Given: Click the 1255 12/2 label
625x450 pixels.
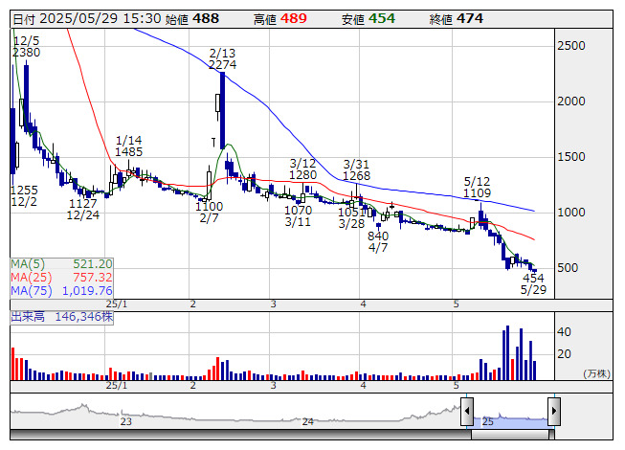Looking at the screenshot, I should [x=24, y=195].
